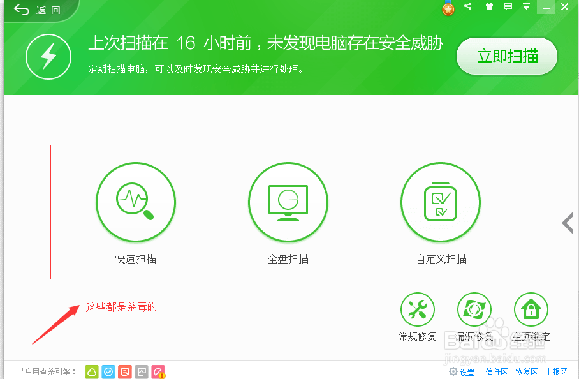
Task: Expand the collapsed side panel chevron on right edge
Action: point(567,223)
